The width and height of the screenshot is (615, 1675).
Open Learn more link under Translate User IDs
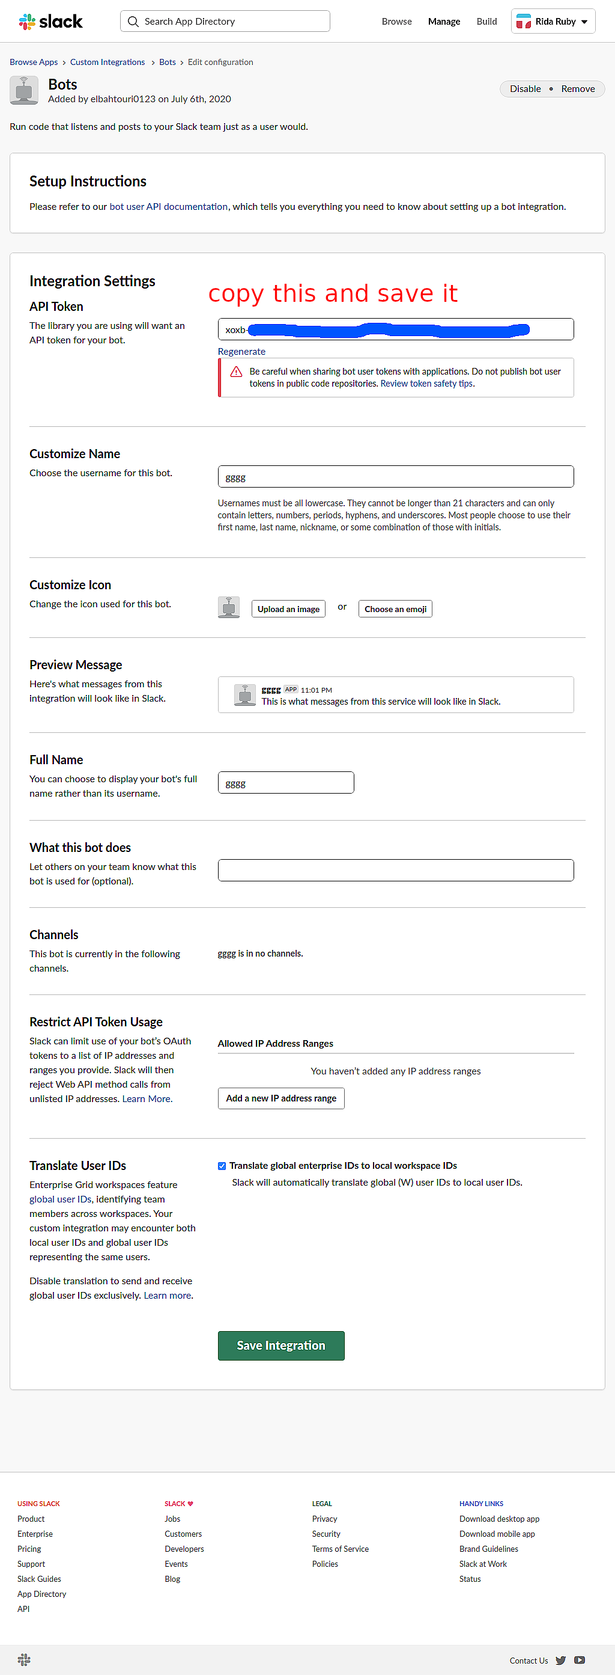click(x=168, y=1296)
